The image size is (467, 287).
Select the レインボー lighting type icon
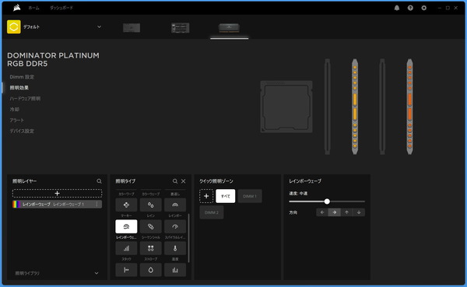(175, 205)
